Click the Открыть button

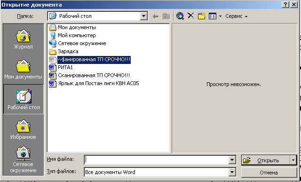[x=265, y=160]
